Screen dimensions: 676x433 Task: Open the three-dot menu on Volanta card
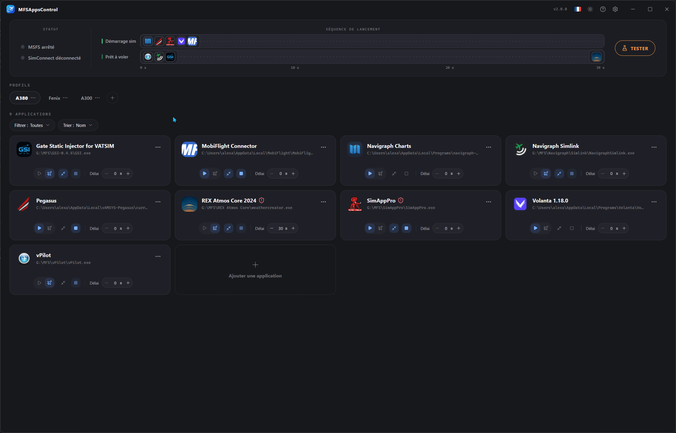pyautogui.click(x=654, y=202)
